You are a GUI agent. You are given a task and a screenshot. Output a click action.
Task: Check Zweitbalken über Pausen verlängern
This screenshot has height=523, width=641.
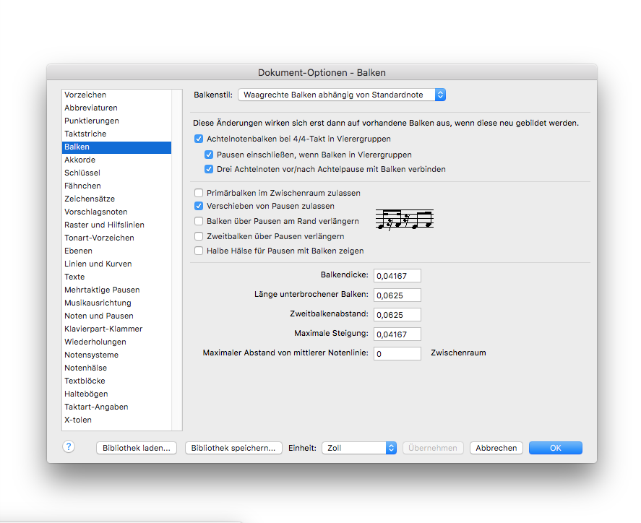(x=199, y=236)
